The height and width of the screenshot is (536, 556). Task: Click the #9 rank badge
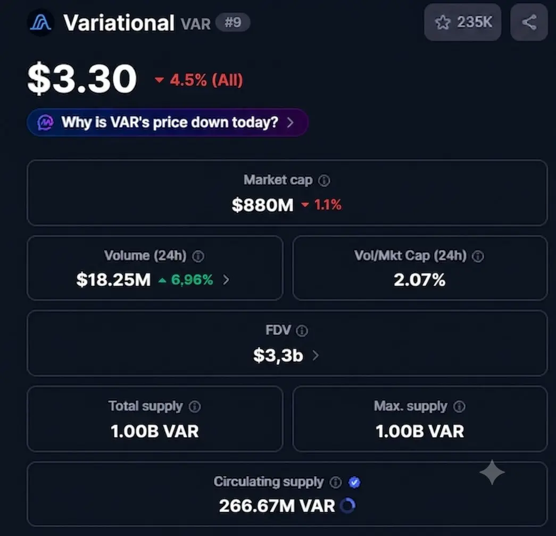click(233, 22)
